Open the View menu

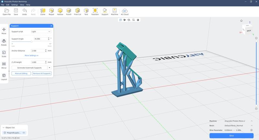(22, 5)
